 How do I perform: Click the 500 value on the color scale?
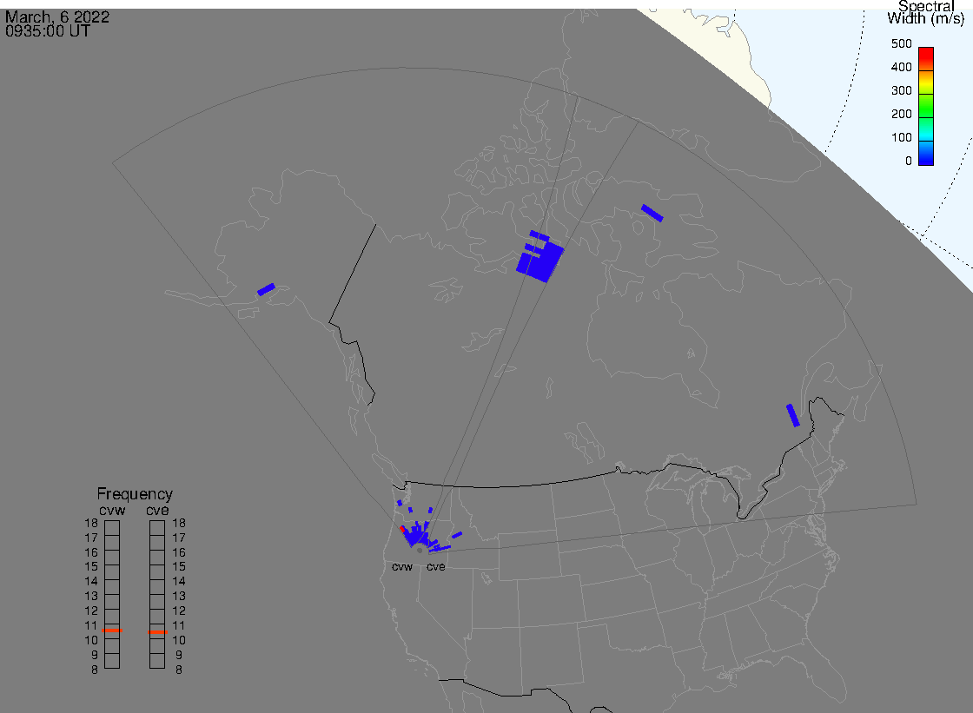(901, 44)
